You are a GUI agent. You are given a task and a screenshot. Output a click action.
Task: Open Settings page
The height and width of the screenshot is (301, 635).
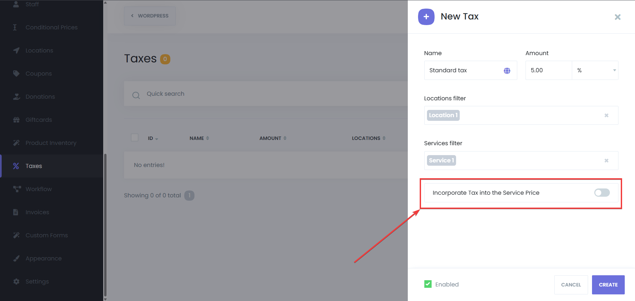pos(52,282)
